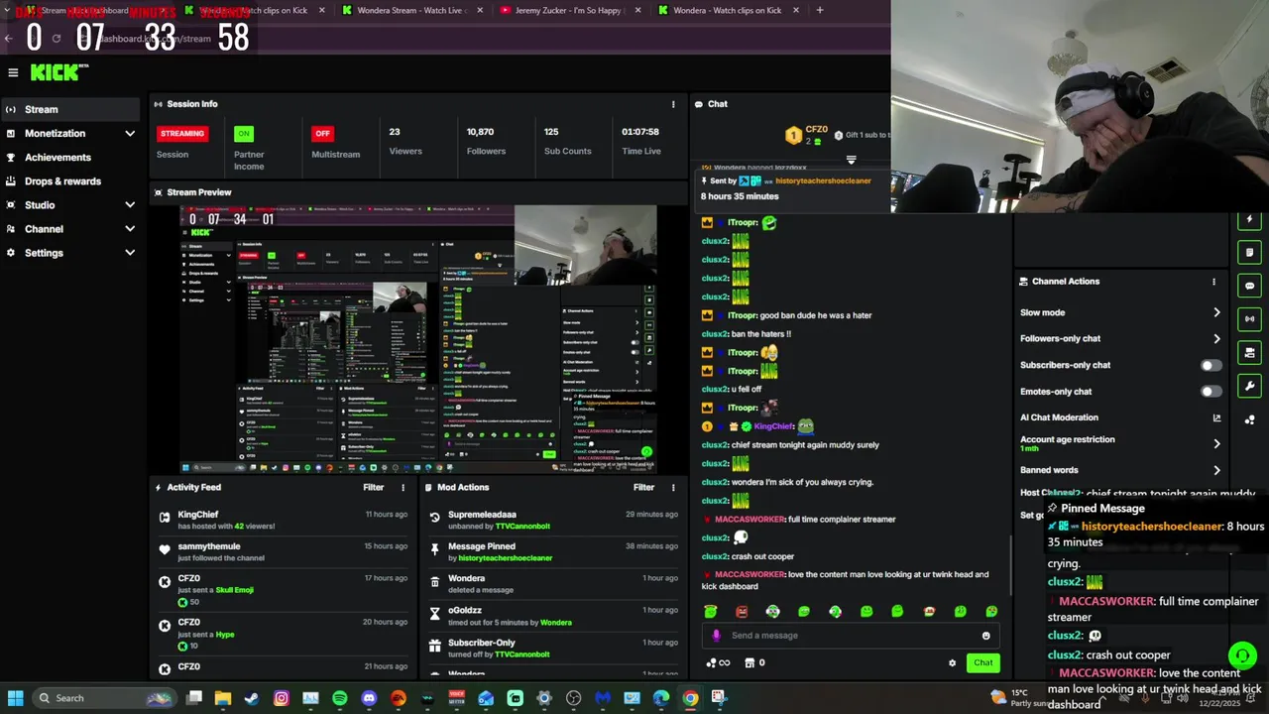The height and width of the screenshot is (714, 1269).
Task: Select the red angry quick emote
Action: coord(742,612)
